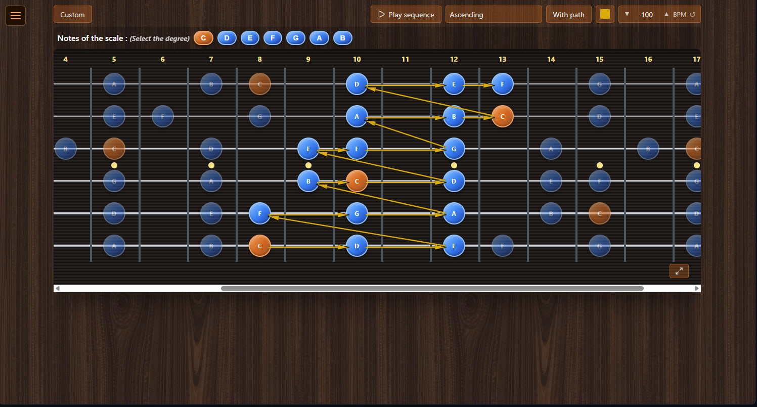Click the 'Notes of the scale' label
The width and height of the screenshot is (757, 407).
[93, 38]
